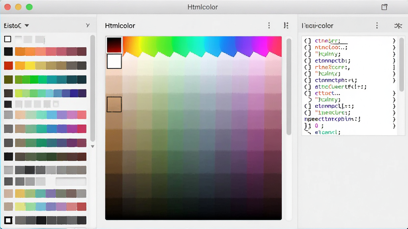Click the down arrow below the palette scrollbar

pos(92,146)
